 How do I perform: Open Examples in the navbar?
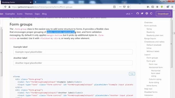[10, 14]
